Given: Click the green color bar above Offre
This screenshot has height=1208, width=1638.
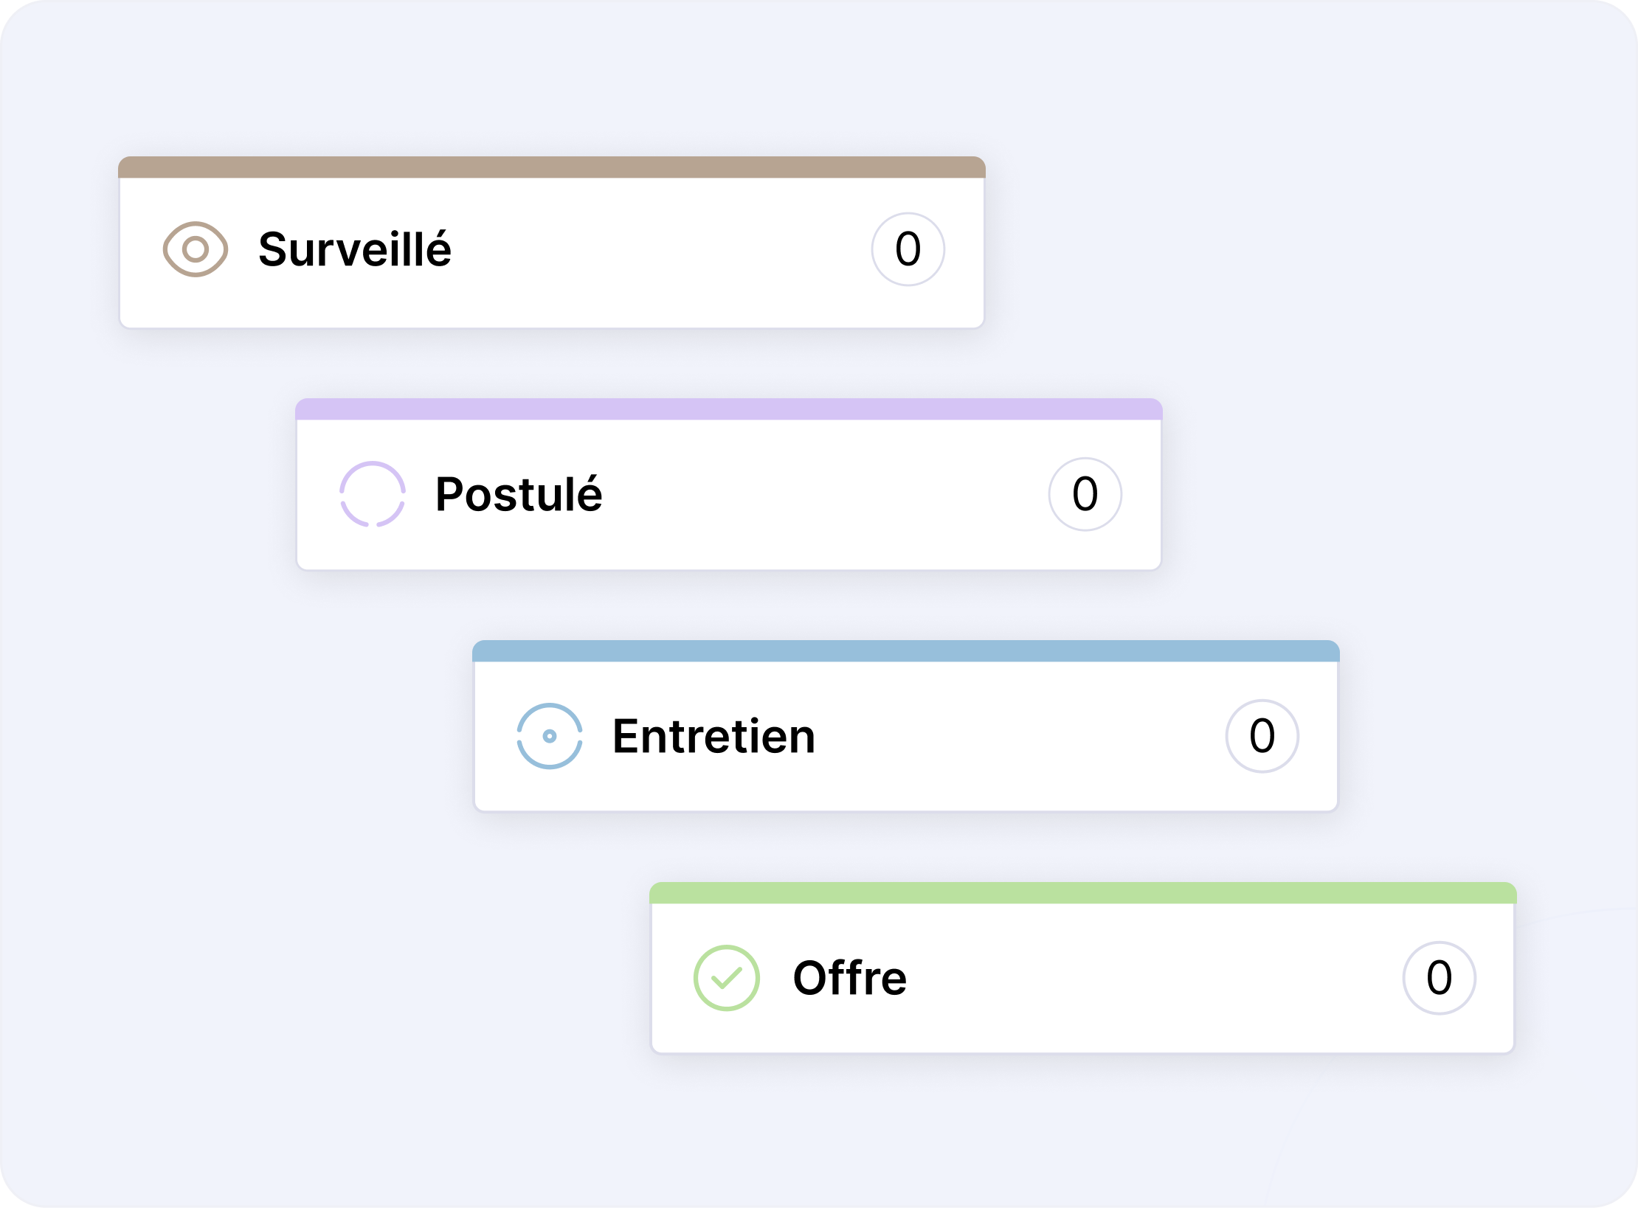Looking at the screenshot, I should 1083,893.
